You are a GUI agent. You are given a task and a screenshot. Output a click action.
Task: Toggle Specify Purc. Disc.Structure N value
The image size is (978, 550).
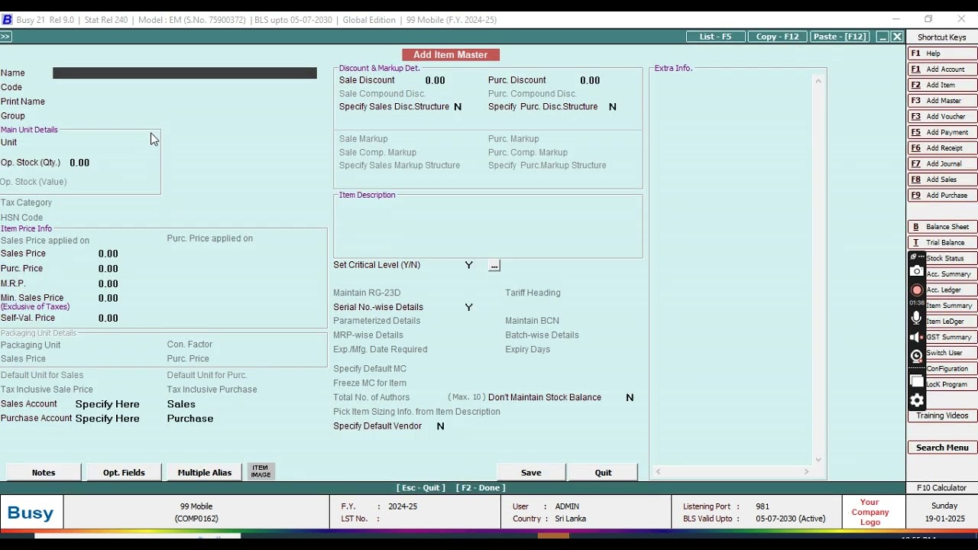(612, 107)
